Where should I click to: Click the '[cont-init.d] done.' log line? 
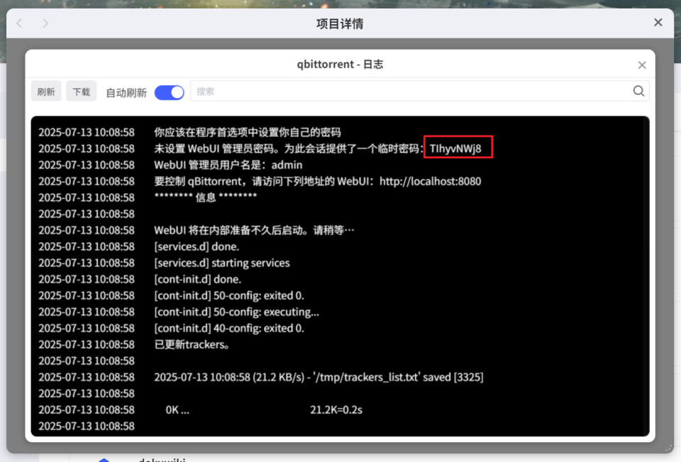click(198, 279)
